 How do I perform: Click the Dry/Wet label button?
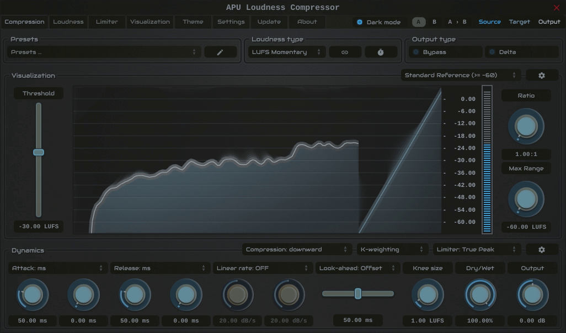tap(480, 268)
